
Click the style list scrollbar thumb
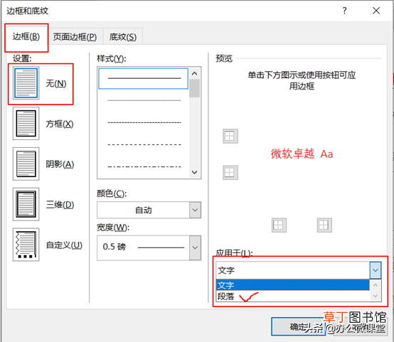194,88
